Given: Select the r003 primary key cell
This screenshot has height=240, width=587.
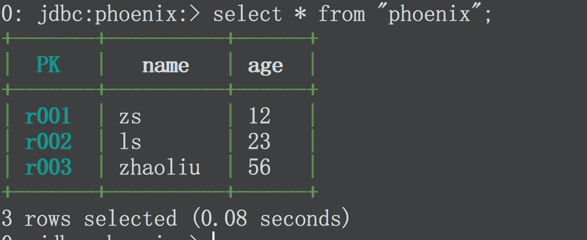Looking at the screenshot, I should 48,167.
